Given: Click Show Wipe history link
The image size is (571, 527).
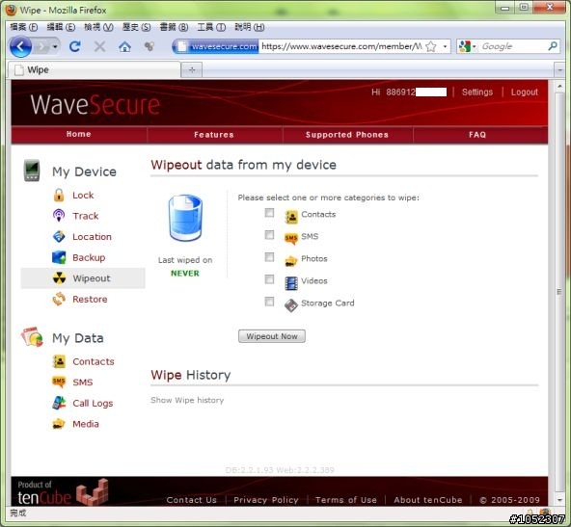Looking at the screenshot, I should pos(187,400).
